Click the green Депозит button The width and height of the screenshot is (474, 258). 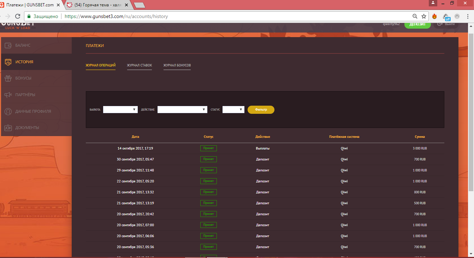click(x=417, y=24)
